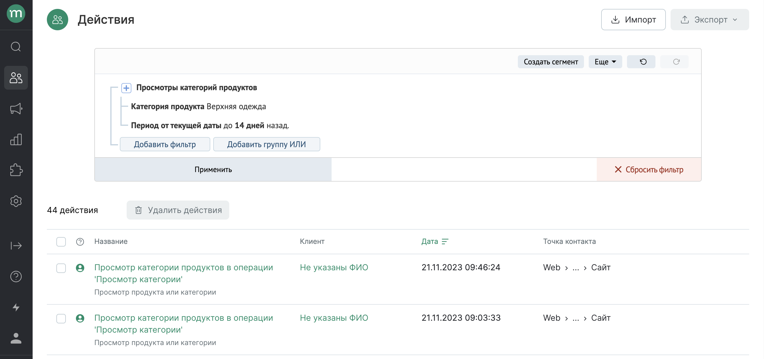Open client Не указаны ФИО in 09:46:24 row

coord(334,267)
